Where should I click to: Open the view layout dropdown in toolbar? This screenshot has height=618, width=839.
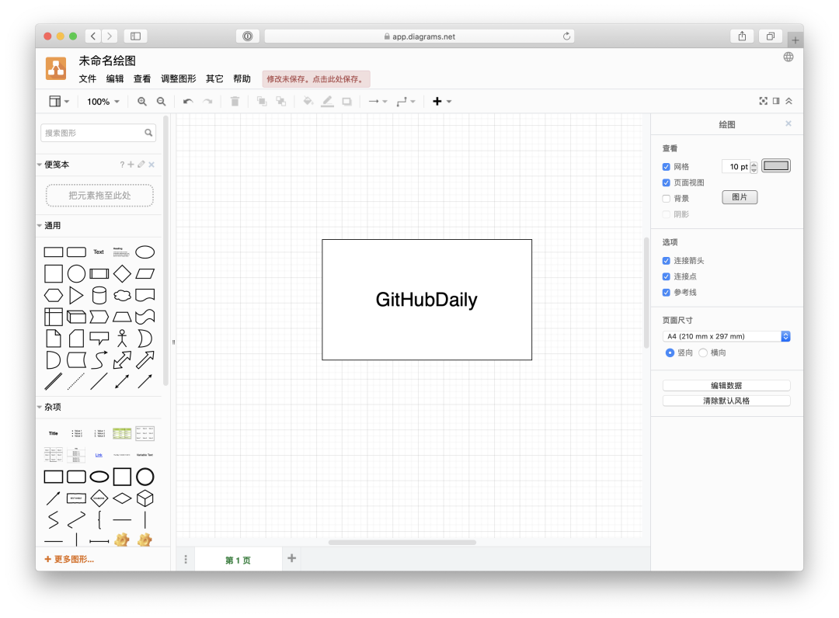[59, 102]
